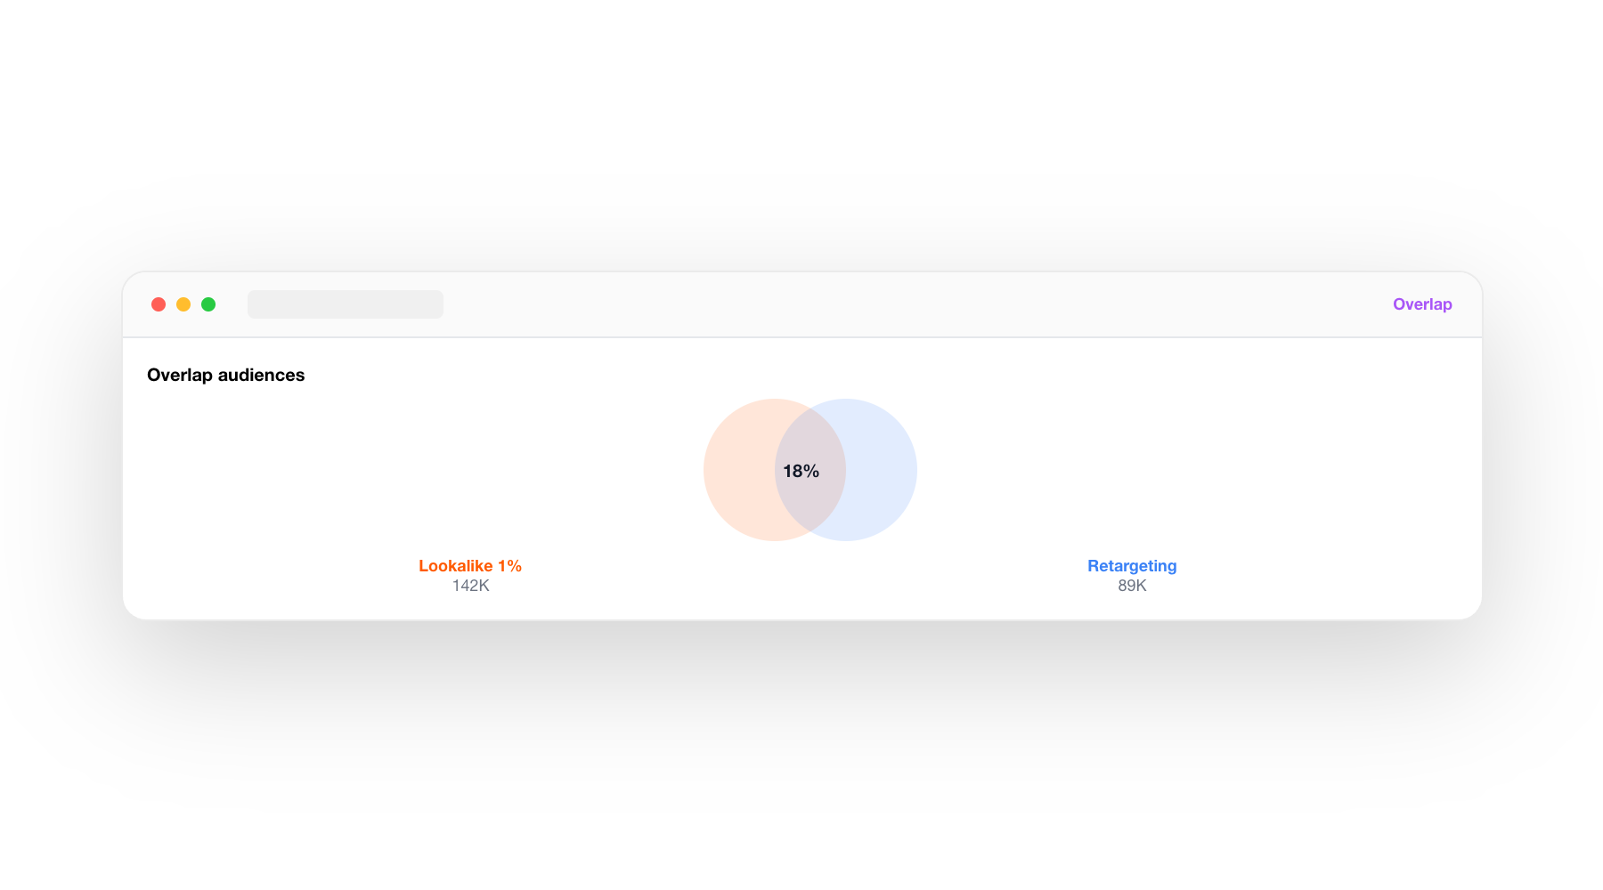Toggle the Retargeting audience visibility
1603x890 pixels.
[1131, 565]
